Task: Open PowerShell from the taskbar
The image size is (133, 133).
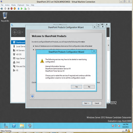Action: (x=14, y=126)
